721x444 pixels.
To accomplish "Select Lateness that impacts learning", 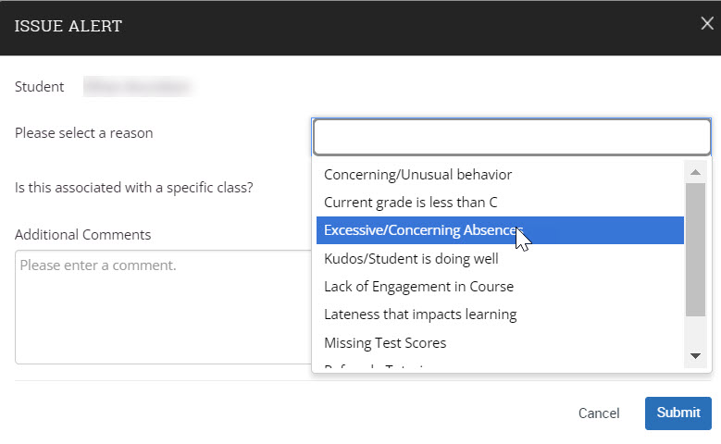I will tap(500, 314).
